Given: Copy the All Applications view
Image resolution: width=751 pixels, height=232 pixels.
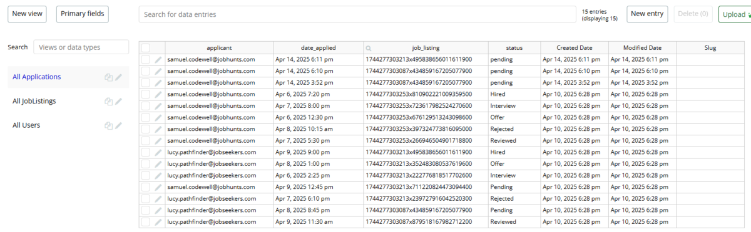Looking at the screenshot, I should pos(109,77).
